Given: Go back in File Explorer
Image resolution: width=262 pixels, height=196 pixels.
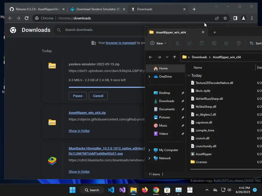Looking at the screenshot, I should pyautogui.click(x=150, y=57).
